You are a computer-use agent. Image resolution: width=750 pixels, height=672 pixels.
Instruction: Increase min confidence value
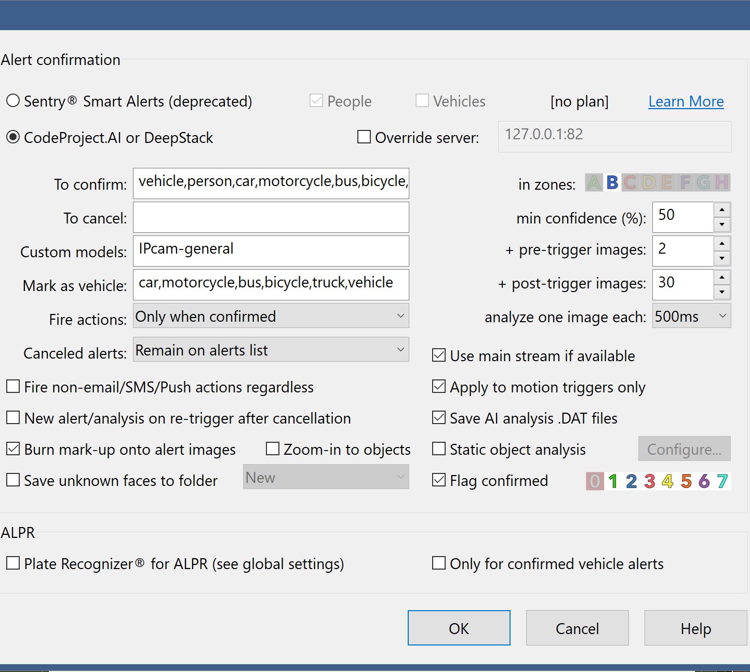[x=722, y=210]
